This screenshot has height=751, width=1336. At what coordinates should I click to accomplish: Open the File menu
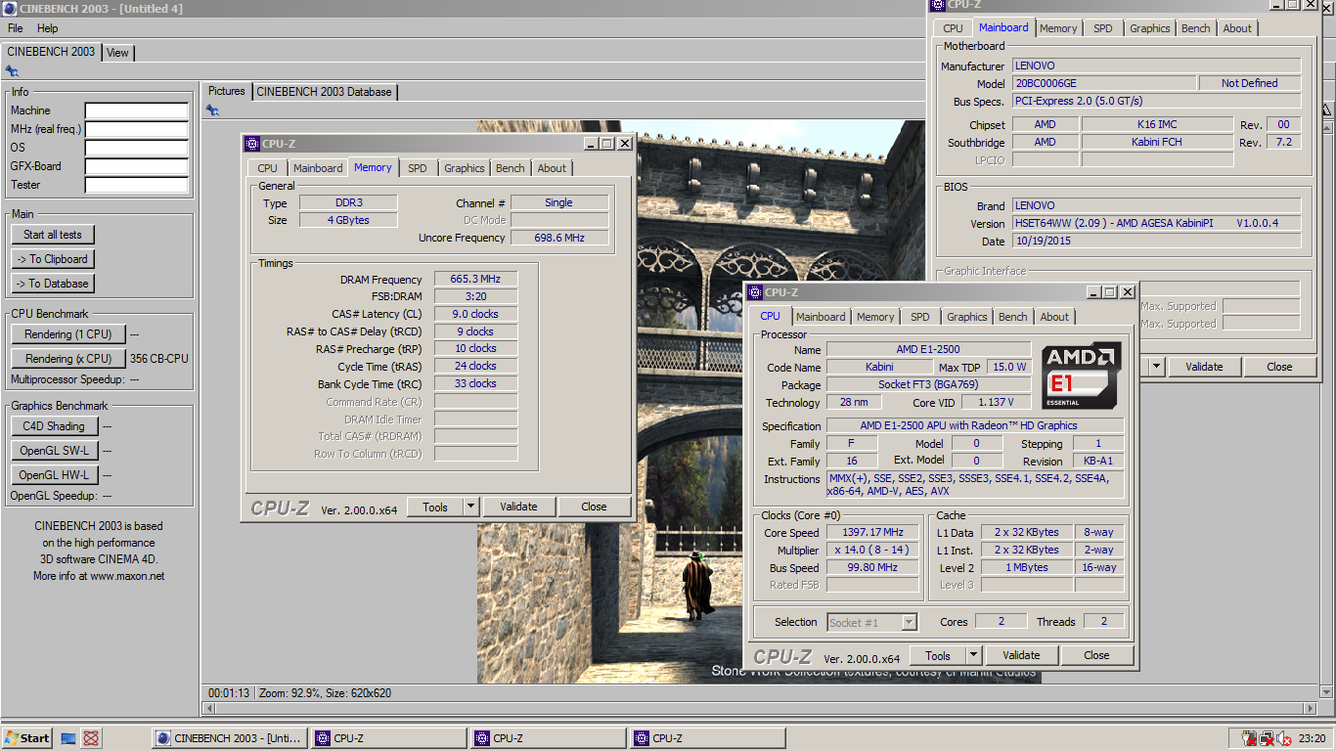(x=16, y=28)
